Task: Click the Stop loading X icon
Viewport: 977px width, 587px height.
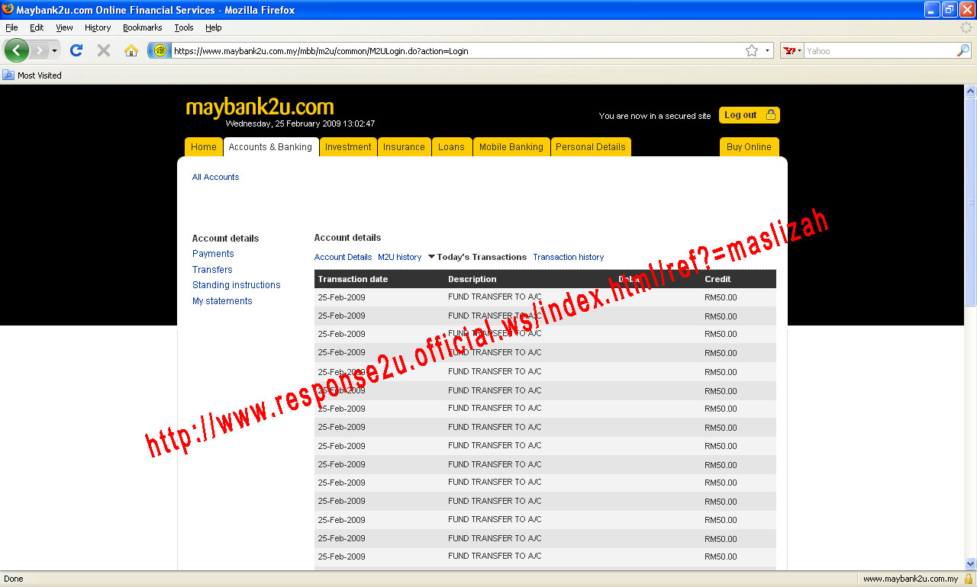Action: 104,50
